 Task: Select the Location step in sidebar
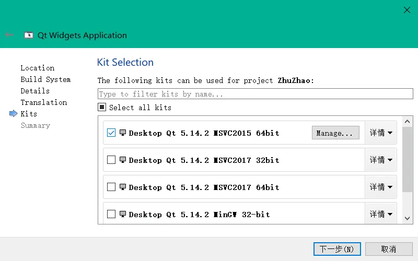pos(37,68)
